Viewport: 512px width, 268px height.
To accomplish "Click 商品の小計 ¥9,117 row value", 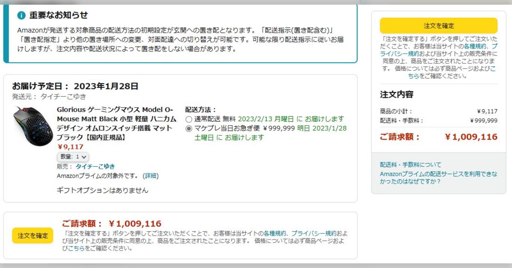I will click(487, 111).
